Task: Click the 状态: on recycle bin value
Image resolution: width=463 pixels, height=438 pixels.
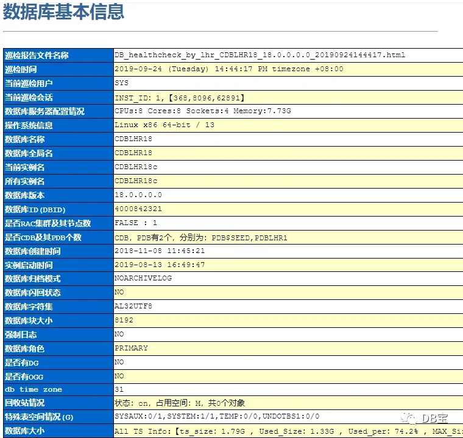Action: (x=180, y=403)
